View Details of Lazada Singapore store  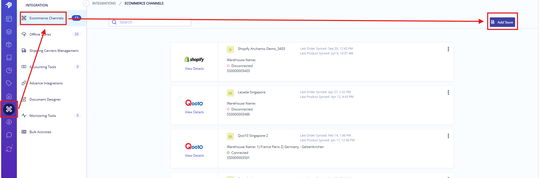[194, 112]
